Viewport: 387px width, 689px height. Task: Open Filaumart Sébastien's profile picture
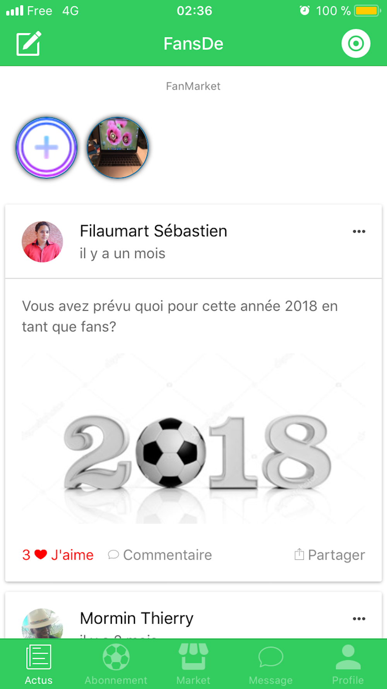42,242
